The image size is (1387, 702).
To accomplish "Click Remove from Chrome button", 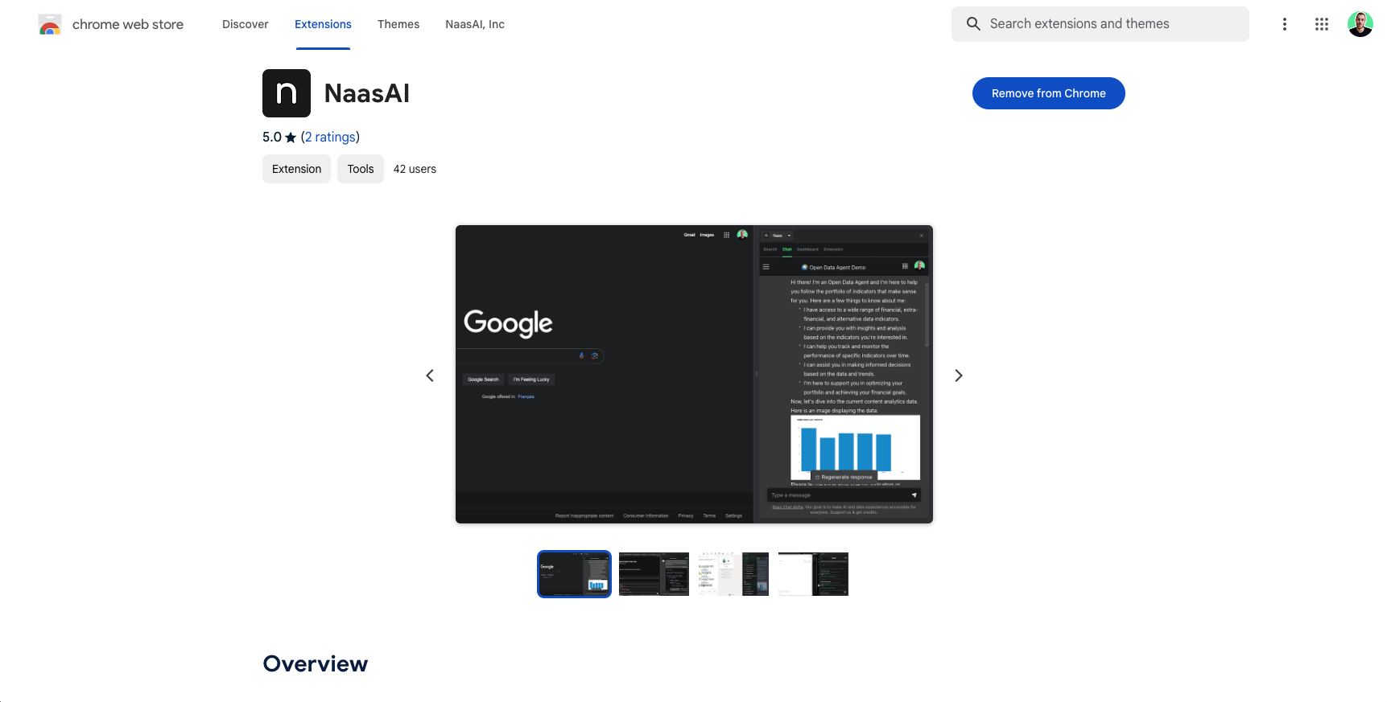I will pyautogui.click(x=1049, y=93).
